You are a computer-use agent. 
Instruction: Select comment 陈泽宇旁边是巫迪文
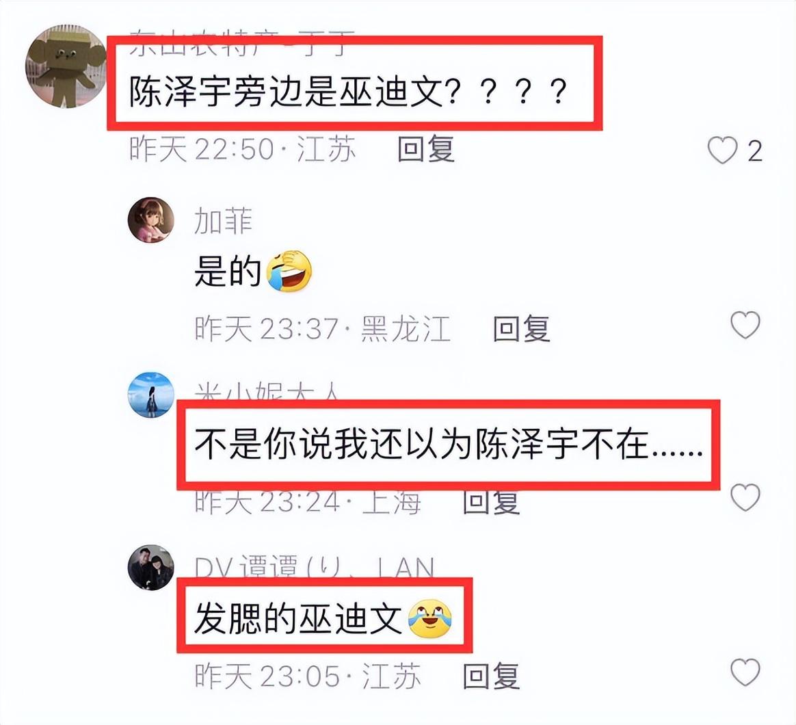348,92
